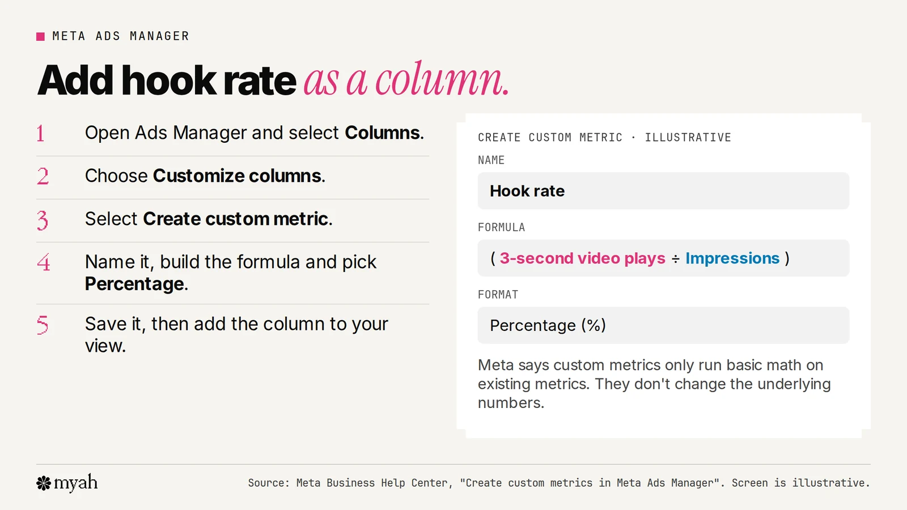Click the pink square beside META ADS MANAGER

(x=40, y=36)
